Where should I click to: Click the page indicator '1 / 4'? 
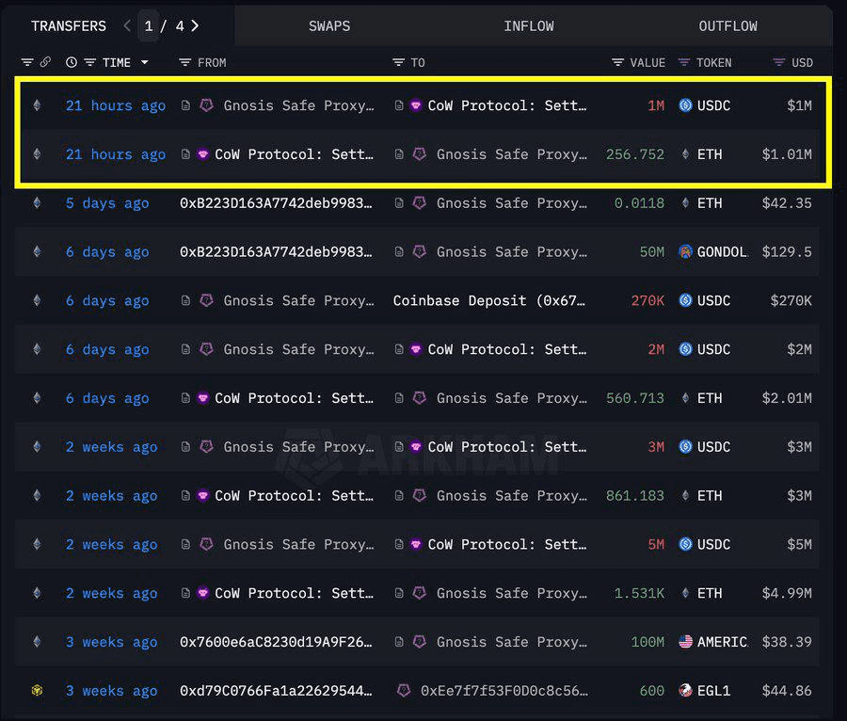point(164,26)
